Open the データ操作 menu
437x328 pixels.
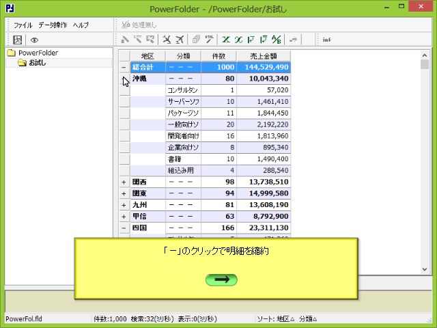(53, 25)
